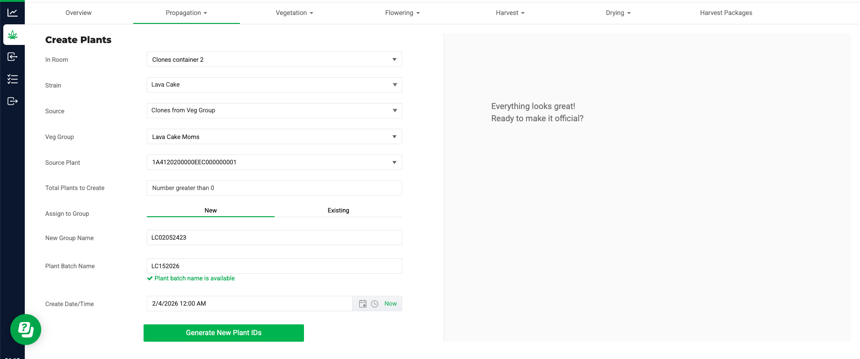The image size is (860, 359).
Task: Select the cannabis leaf cultivation icon
Action: point(13,35)
